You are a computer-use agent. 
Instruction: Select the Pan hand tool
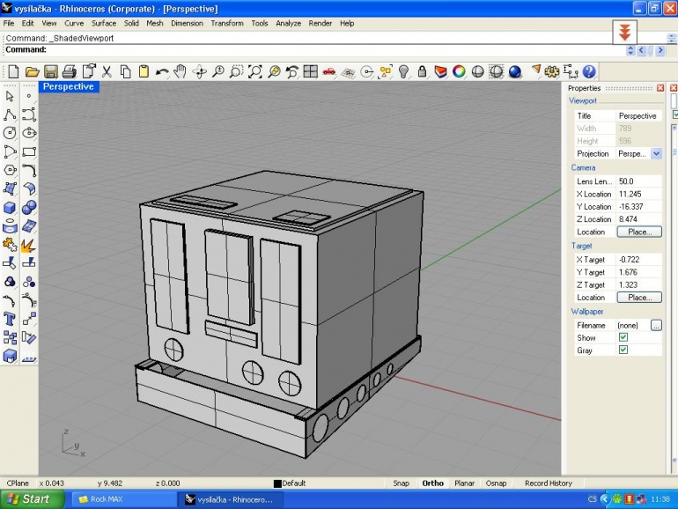[x=181, y=71]
